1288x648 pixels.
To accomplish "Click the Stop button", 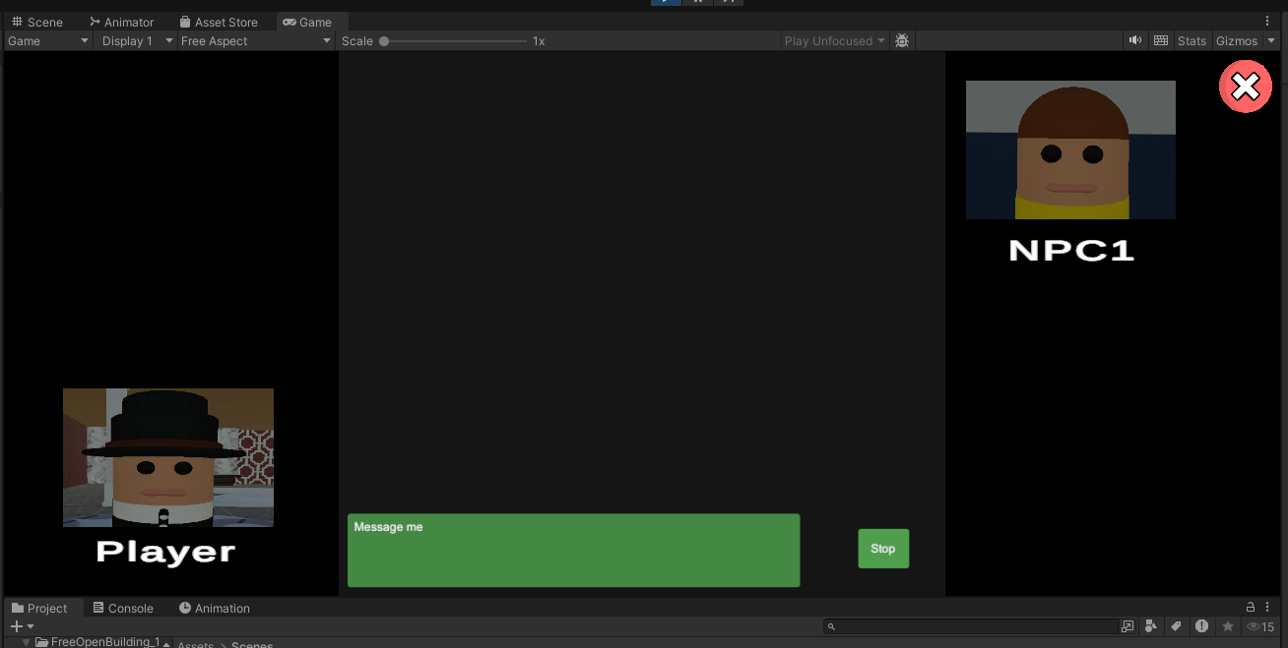I will tap(883, 549).
